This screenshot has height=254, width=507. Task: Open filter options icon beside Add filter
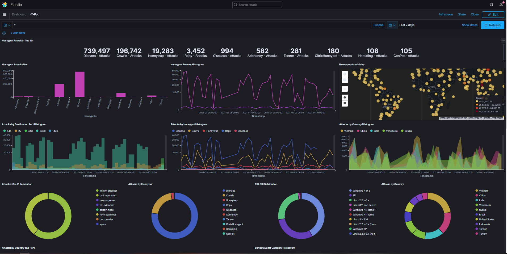[4, 33]
